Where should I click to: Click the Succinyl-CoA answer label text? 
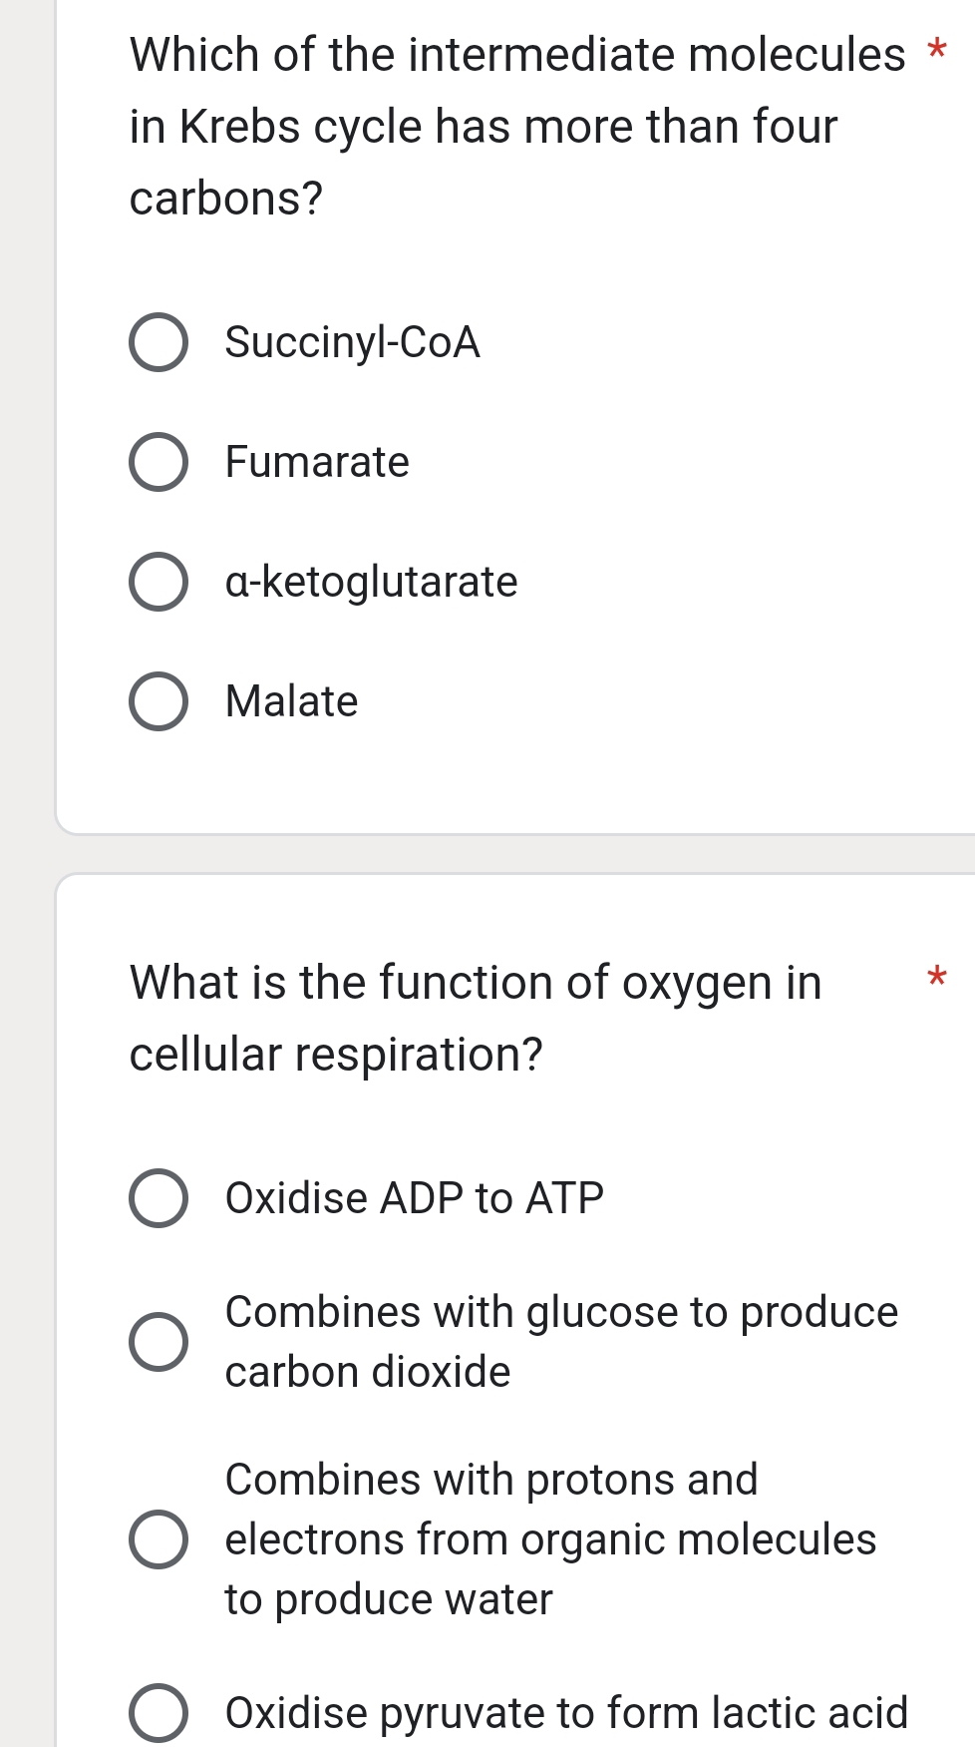[351, 343]
